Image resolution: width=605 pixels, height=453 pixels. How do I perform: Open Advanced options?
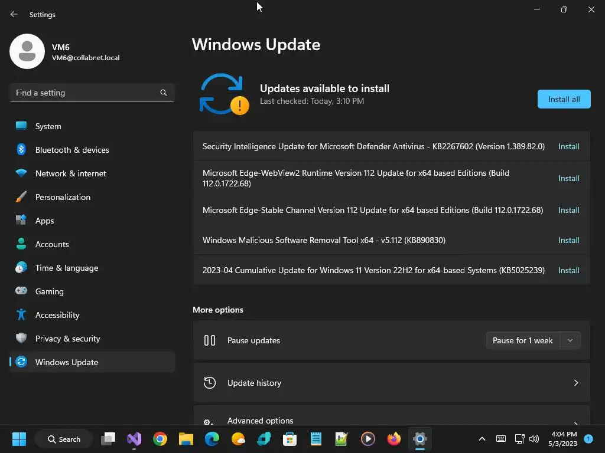391,416
